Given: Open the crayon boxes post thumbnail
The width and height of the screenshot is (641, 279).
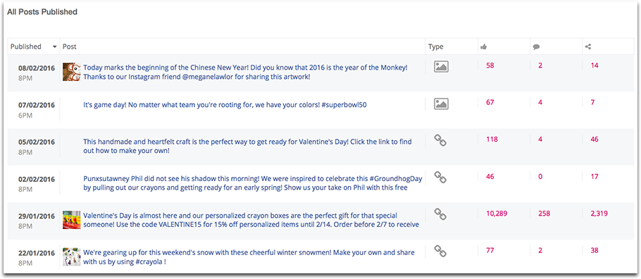Looking at the screenshot, I should (x=72, y=220).
